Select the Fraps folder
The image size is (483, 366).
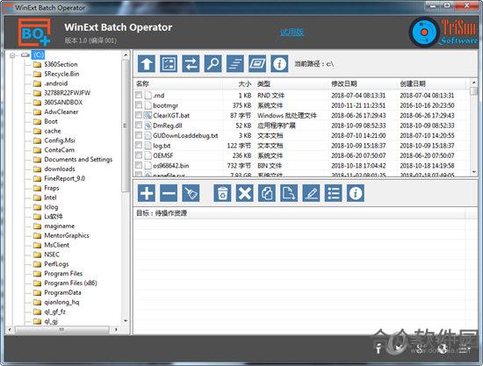[52, 188]
